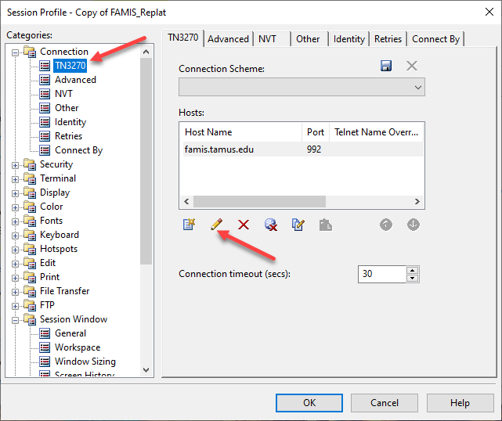Viewport: 502px width, 421px height.
Task: Click the grayed-out paste host icon
Action: coord(326,225)
